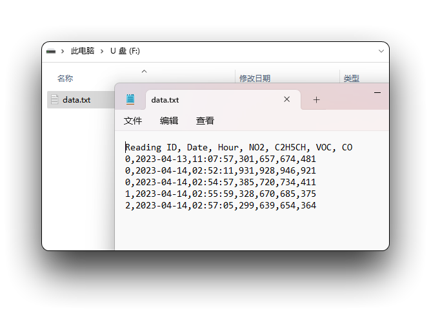Click the data.txt file icon in Explorer
The image size is (431, 313).
coord(54,99)
